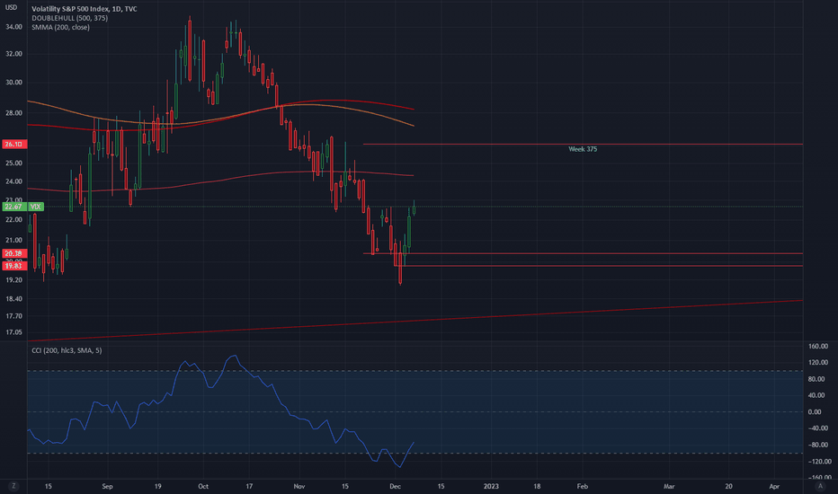Click the 17.70 price axis value
Image resolution: width=838 pixels, height=494 pixels.
point(13,316)
